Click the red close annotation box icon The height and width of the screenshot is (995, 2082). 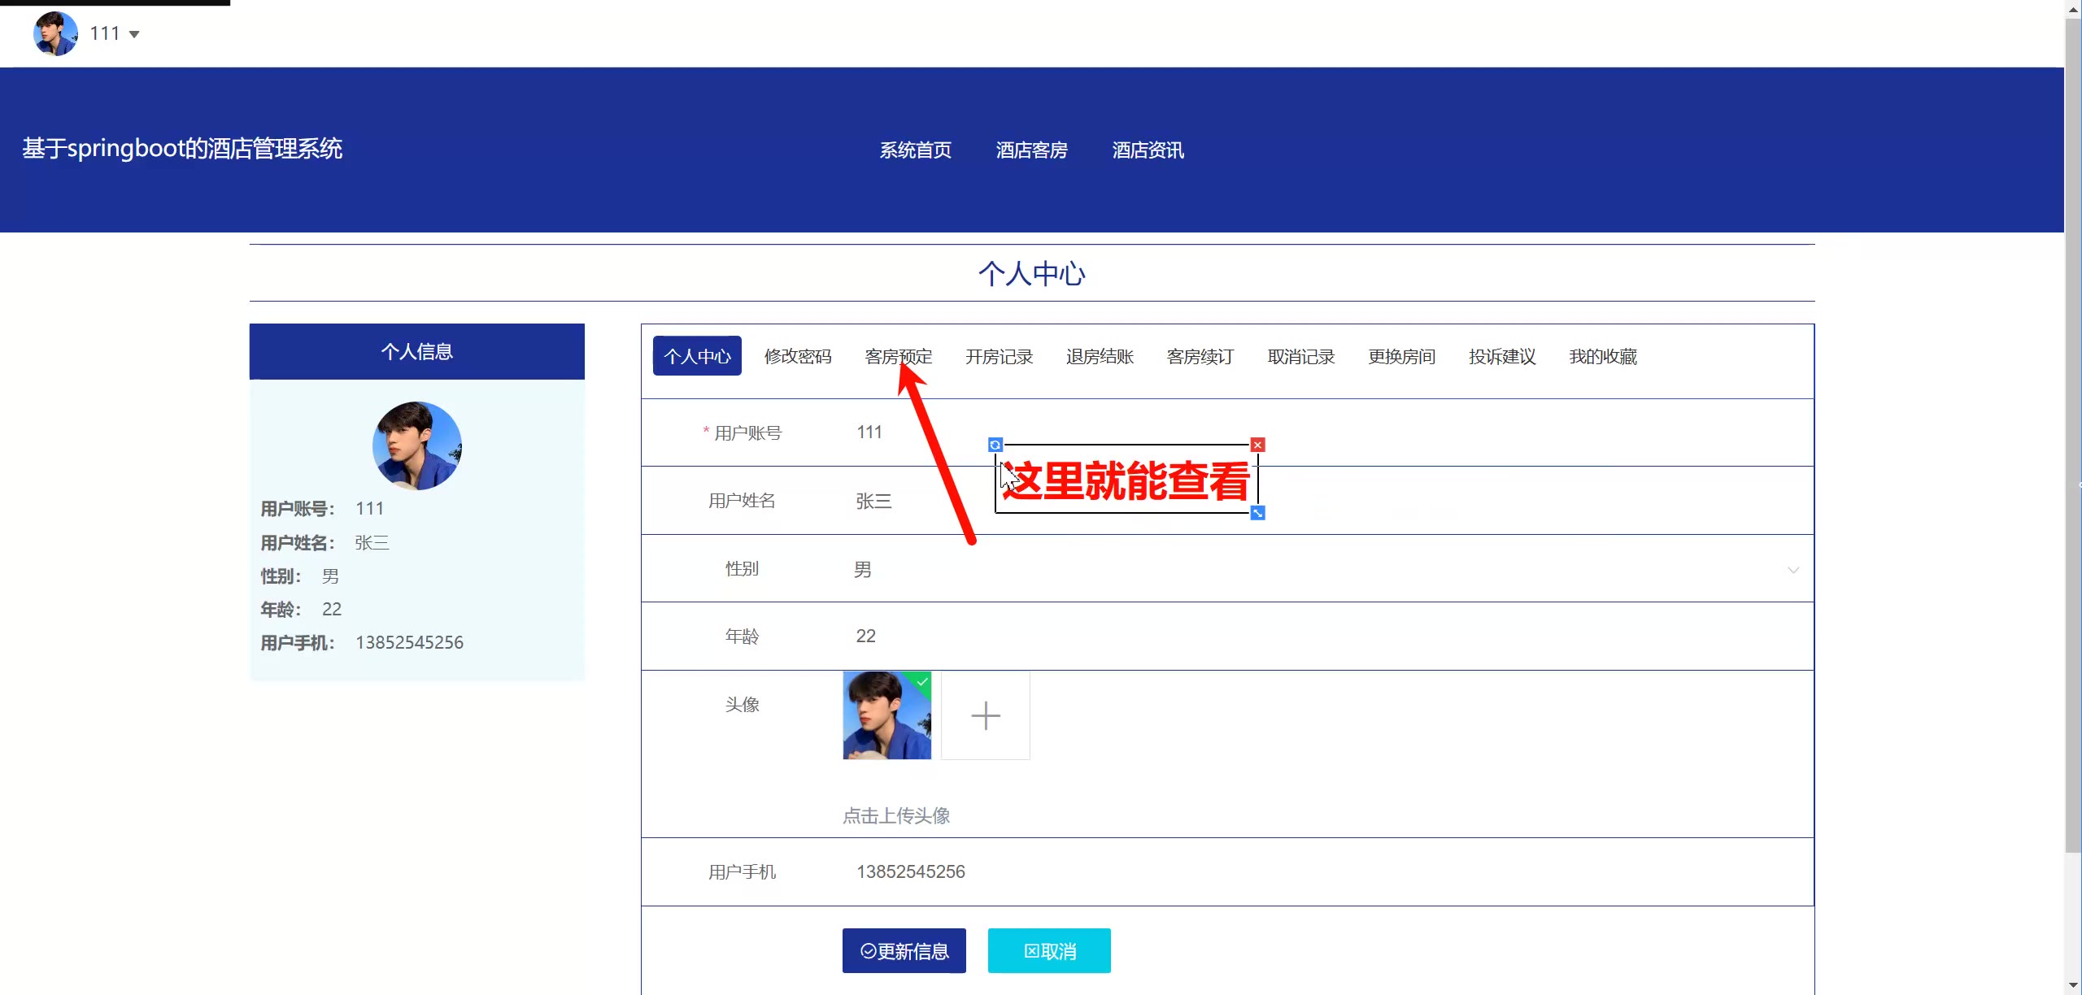point(1257,445)
